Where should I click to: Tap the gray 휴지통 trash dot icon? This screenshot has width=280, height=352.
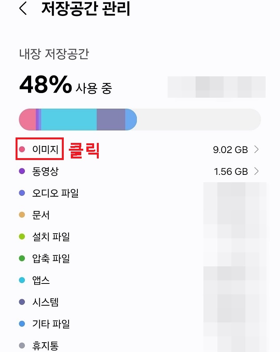pos(22,345)
